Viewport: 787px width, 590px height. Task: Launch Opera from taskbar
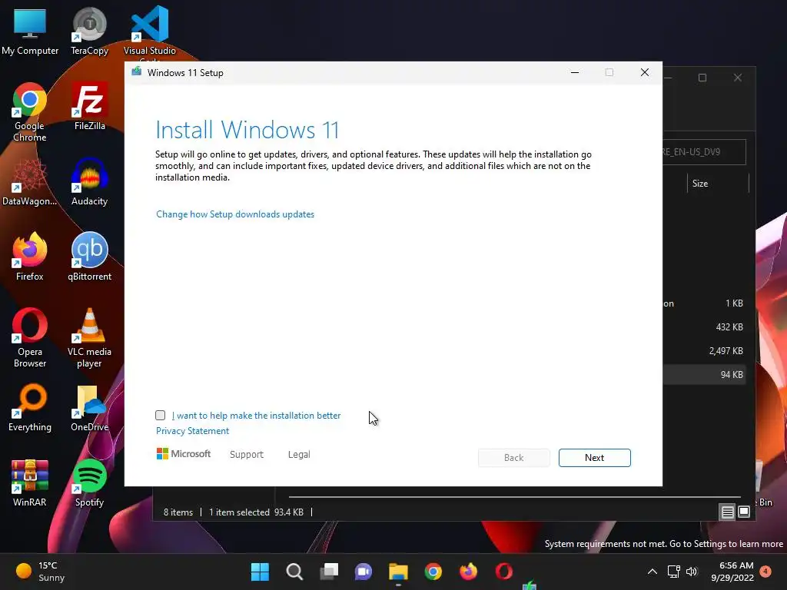(504, 572)
